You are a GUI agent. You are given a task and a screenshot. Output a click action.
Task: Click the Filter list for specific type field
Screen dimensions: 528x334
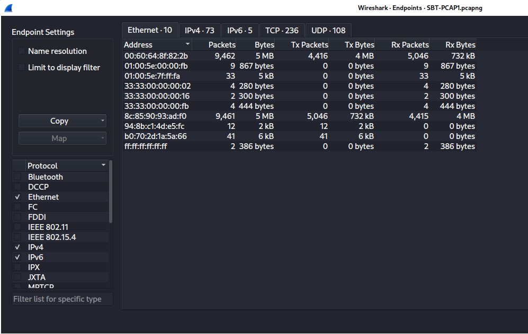[62, 299]
